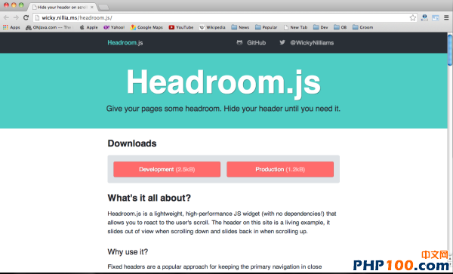The image size is (453, 274).
Task: Open the Wikipedia bookmark
Action: pos(212,27)
